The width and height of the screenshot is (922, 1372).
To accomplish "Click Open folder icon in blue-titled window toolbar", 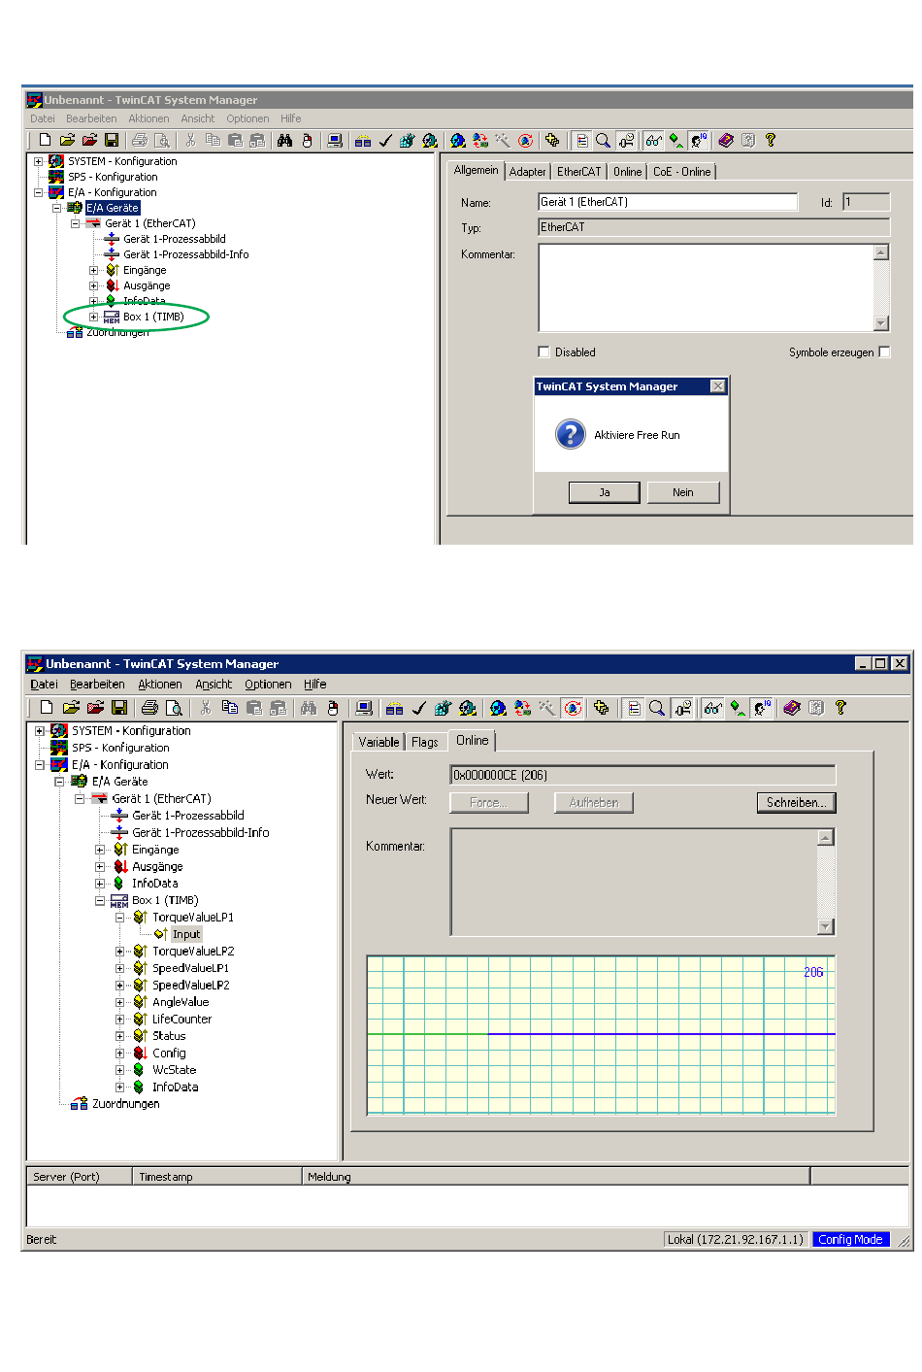I will [x=71, y=708].
